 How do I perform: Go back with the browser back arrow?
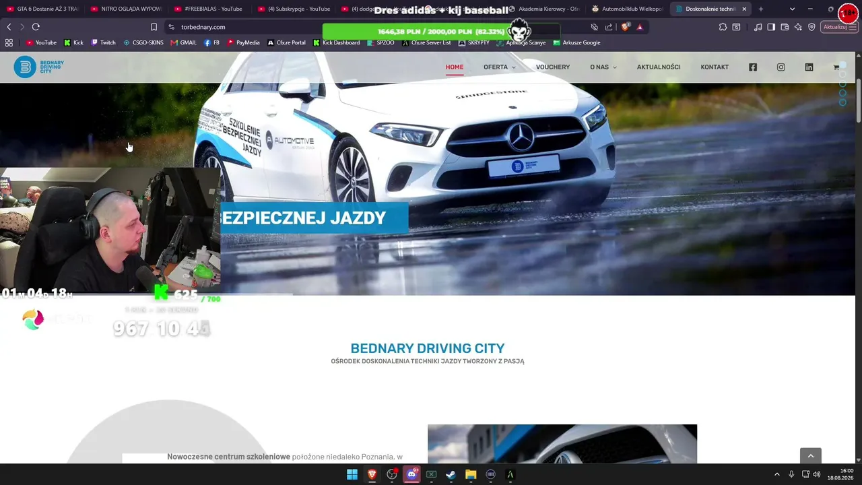click(9, 27)
